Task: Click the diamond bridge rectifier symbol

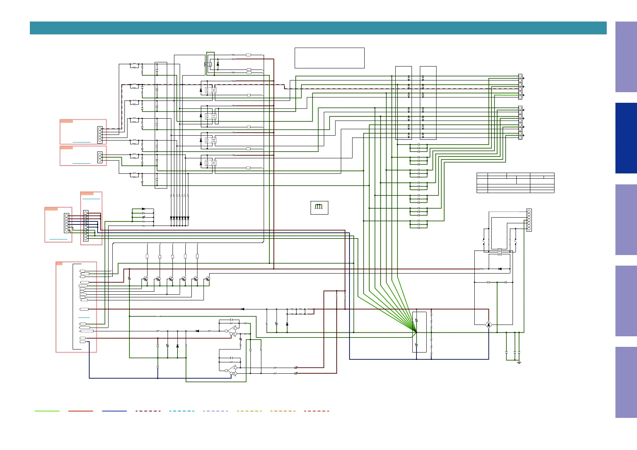Action: 489,325
